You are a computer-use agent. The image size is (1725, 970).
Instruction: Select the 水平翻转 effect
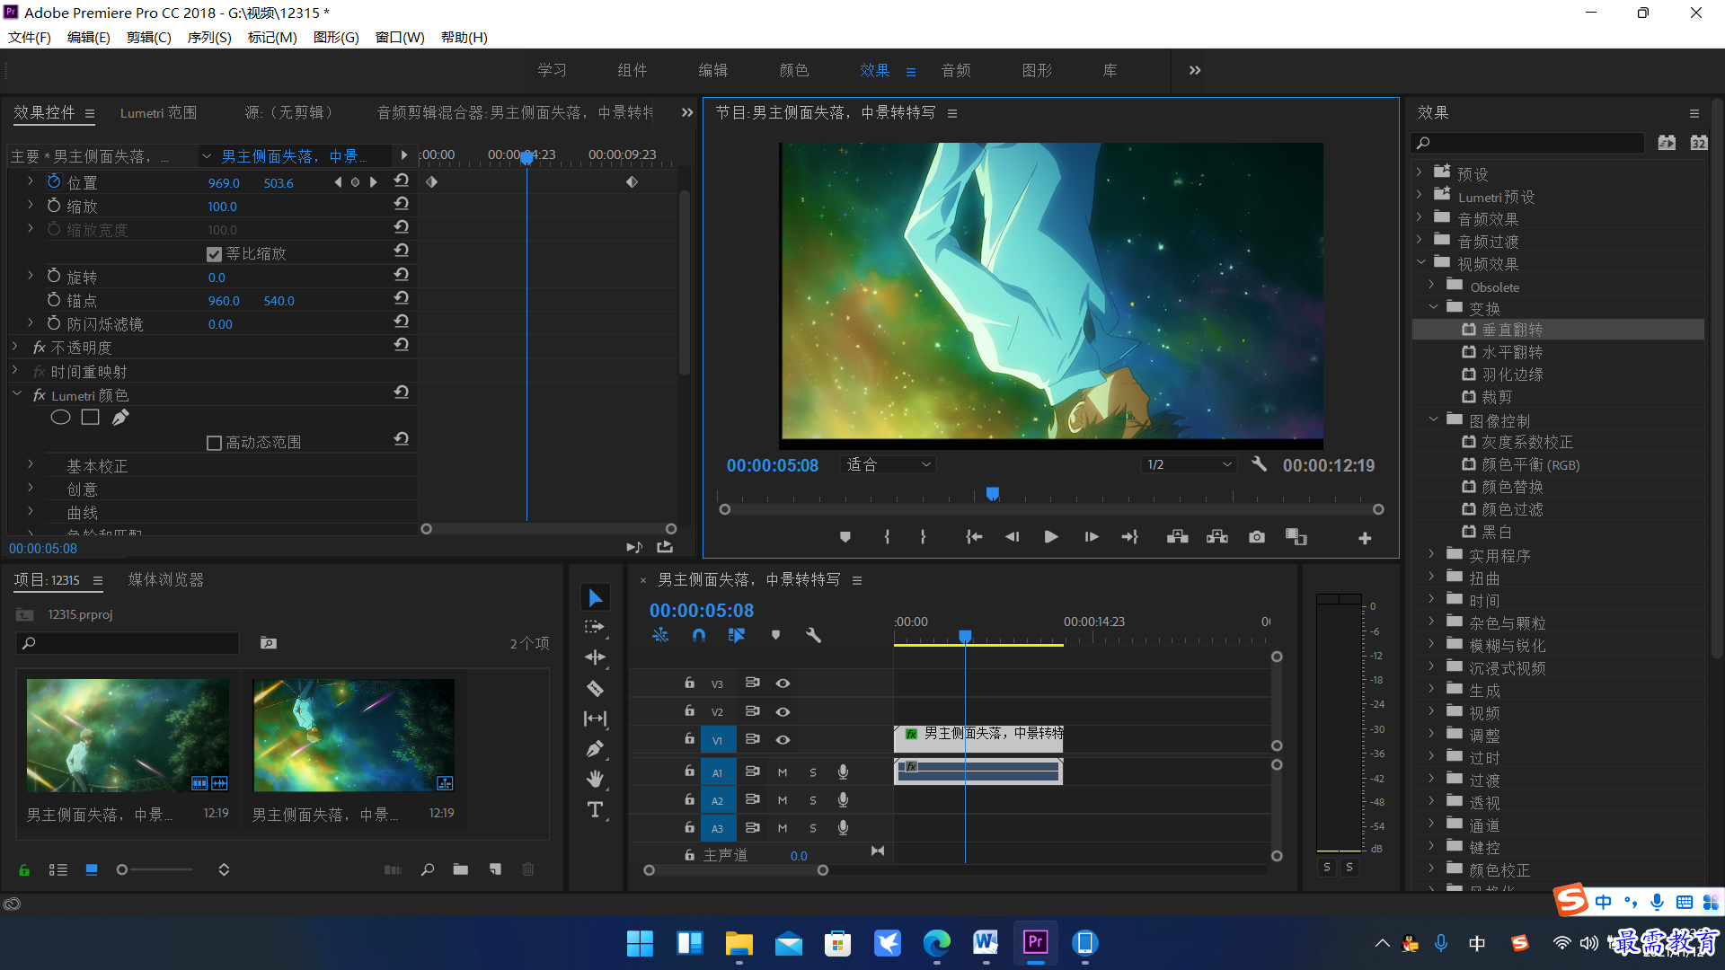tap(1512, 352)
